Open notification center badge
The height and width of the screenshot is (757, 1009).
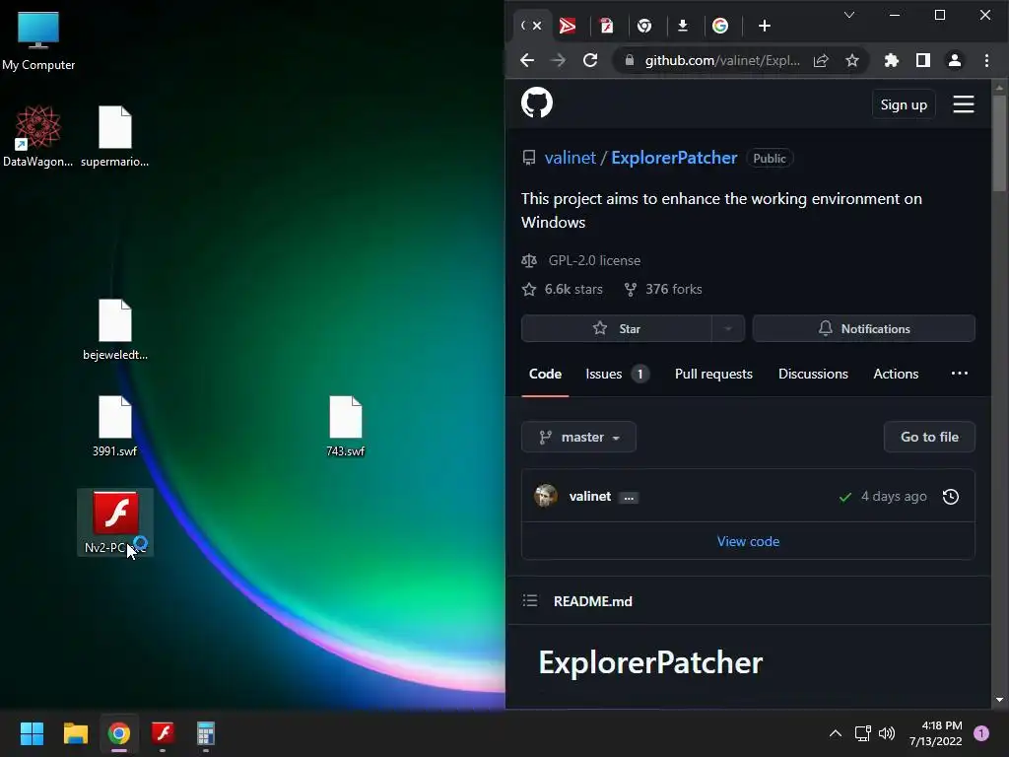[980, 733]
